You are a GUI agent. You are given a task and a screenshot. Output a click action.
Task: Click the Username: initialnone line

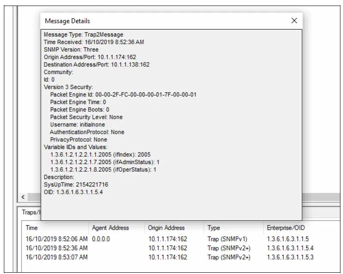(77, 124)
